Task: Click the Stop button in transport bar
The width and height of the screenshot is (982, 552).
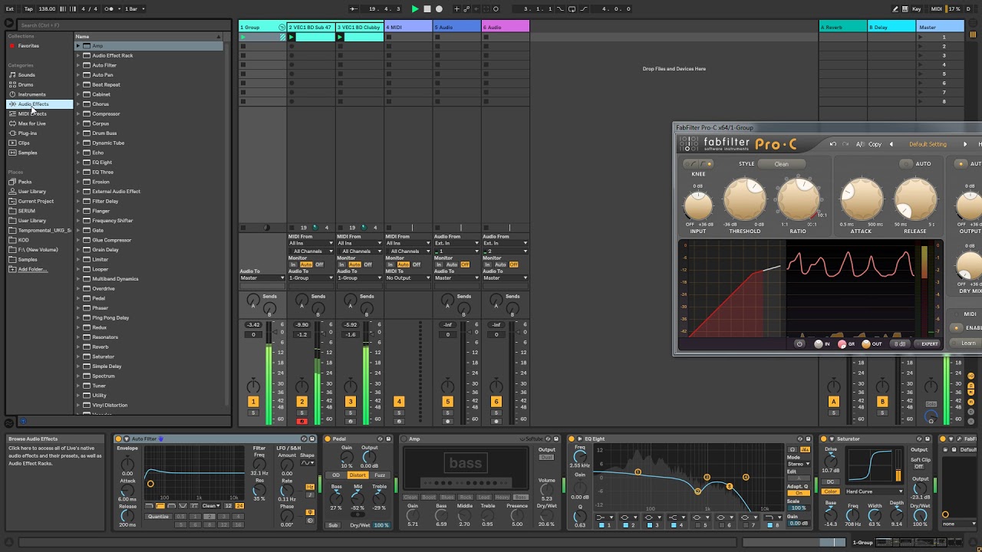Action: 427,9
